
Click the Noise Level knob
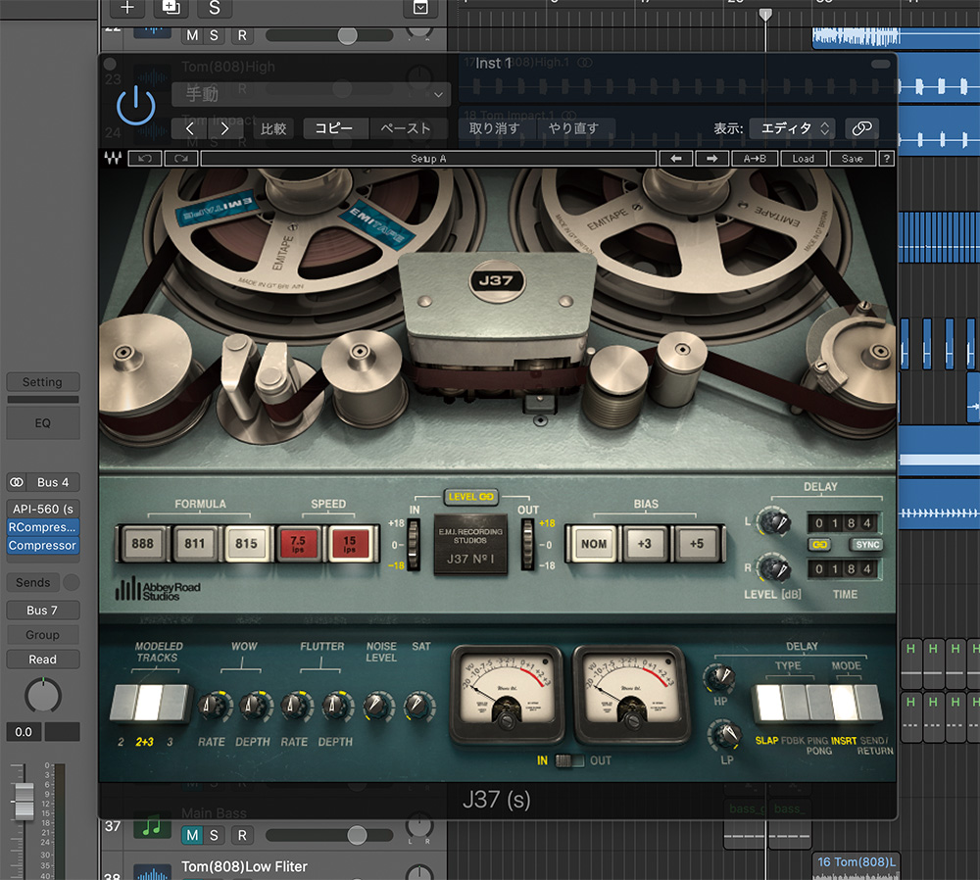point(377,706)
